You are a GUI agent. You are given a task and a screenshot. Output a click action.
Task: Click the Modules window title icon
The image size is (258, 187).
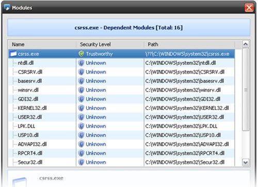[x=7, y=7]
